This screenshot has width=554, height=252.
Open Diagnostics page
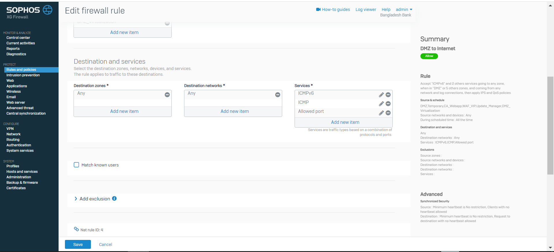[16, 54]
